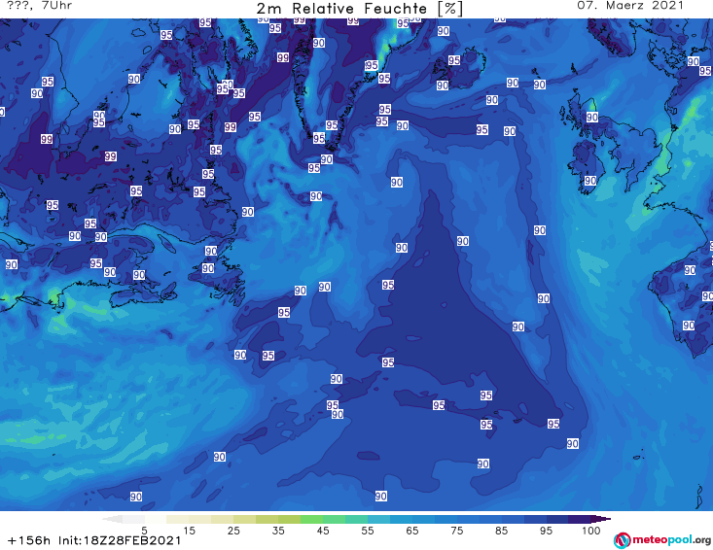Pick the bright green colour bar segment above 45
This screenshot has height=550, width=713.
(x=311, y=519)
